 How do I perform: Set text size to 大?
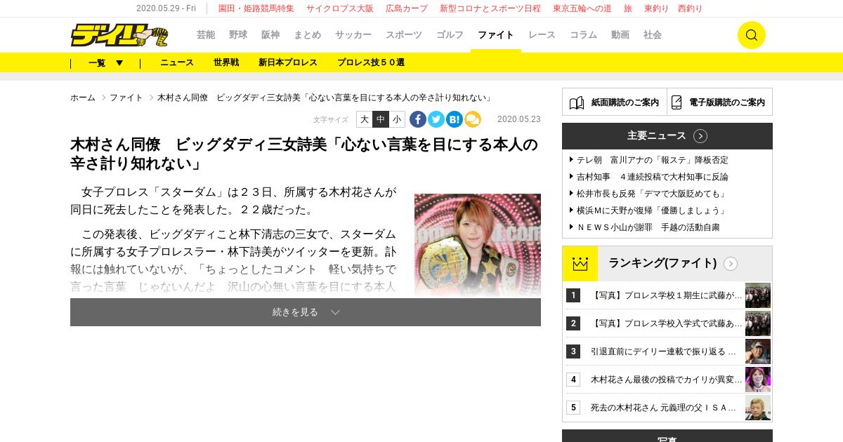pos(365,119)
